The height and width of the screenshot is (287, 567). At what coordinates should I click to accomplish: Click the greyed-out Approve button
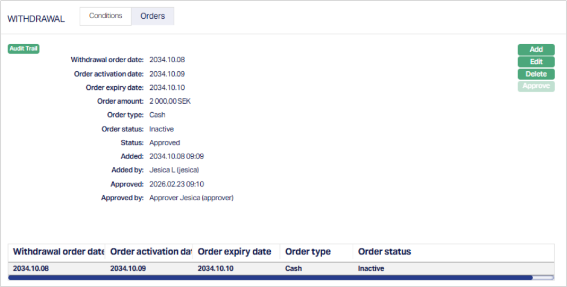click(x=536, y=86)
